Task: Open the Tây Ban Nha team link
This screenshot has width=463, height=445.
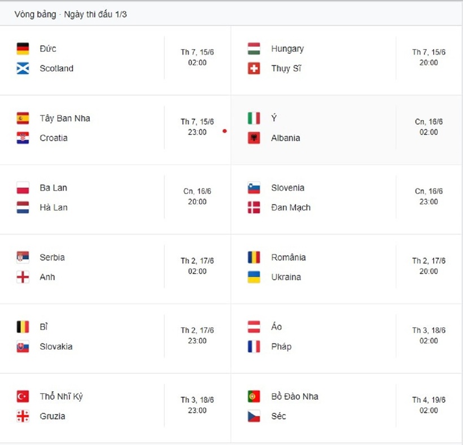Action: (65, 118)
